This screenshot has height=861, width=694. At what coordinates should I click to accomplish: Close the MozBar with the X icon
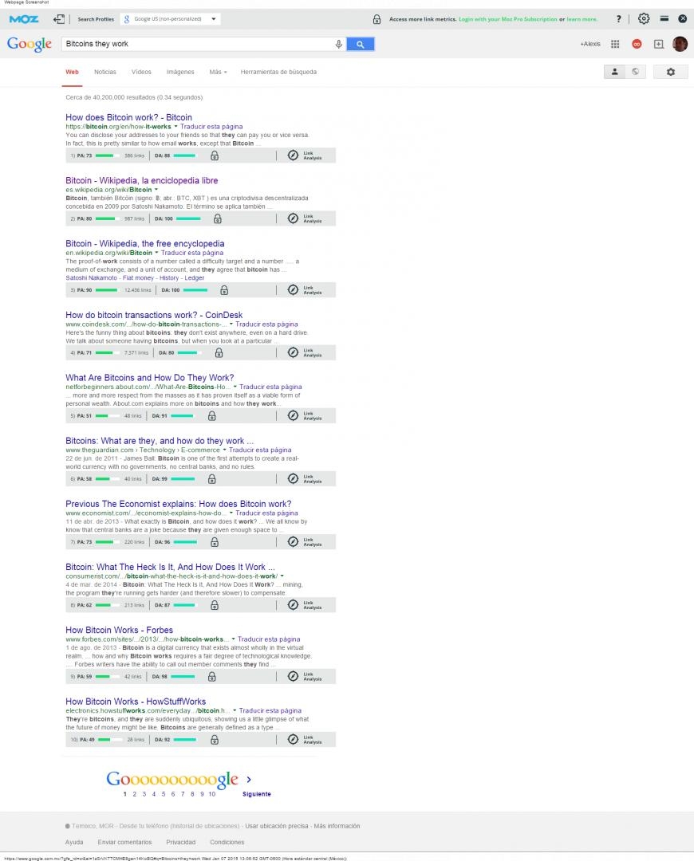click(683, 18)
